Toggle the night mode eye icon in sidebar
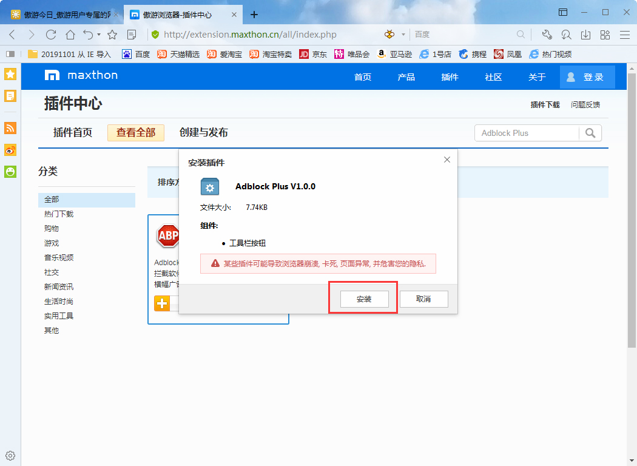The image size is (637, 466). [x=10, y=150]
